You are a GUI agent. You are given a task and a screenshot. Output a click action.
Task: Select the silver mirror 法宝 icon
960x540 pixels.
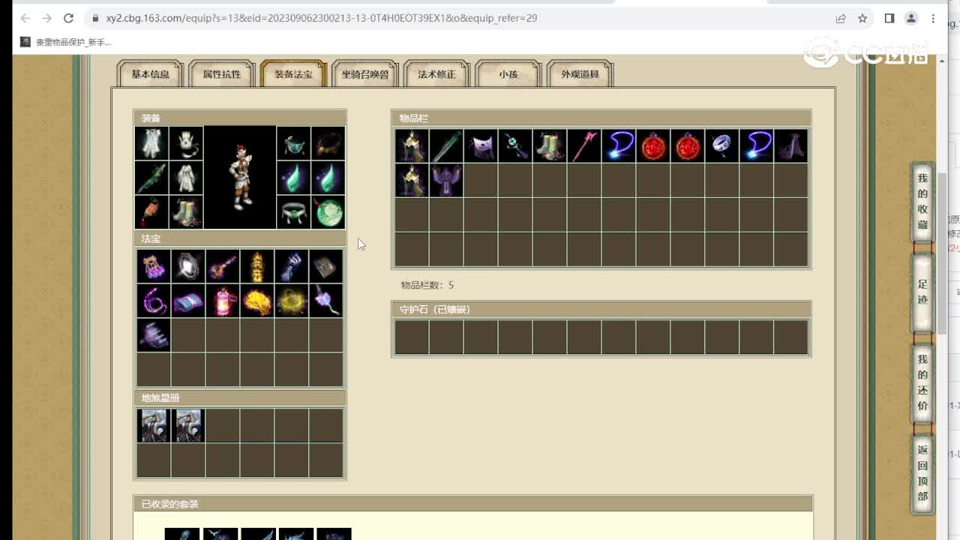tap(188, 266)
